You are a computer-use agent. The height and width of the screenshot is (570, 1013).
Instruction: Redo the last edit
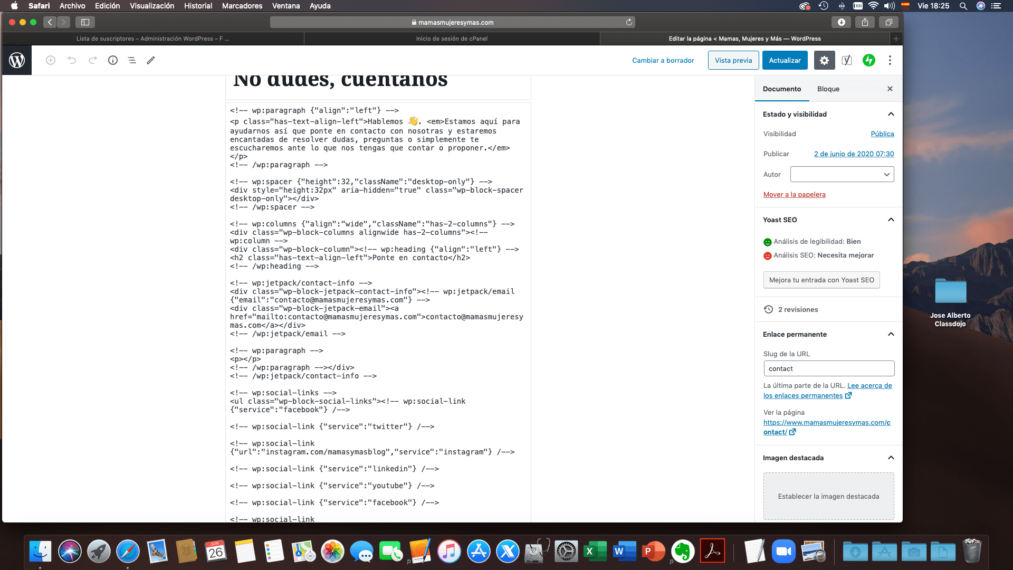tap(93, 60)
